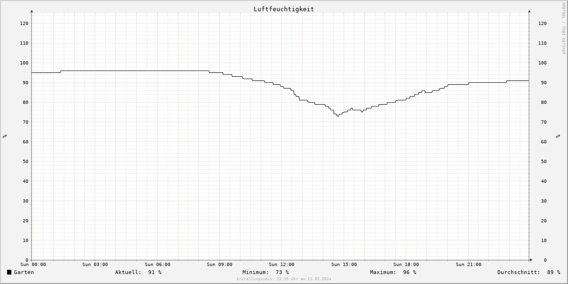Image resolution: width=568 pixels, height=284 pixels.
Task: Click the Sun 12:00 time axis label
Action: click(x=282, y=265)
